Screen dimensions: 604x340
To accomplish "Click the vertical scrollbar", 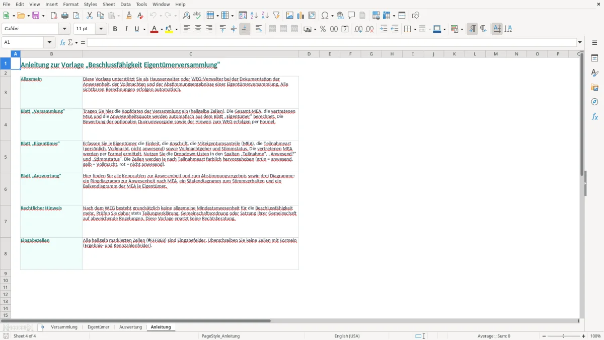I will (582, 184).
